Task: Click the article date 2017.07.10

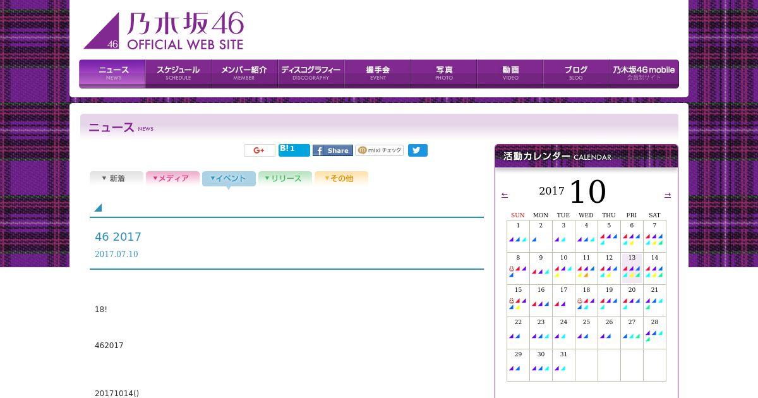Action: (x=116, y=254)
